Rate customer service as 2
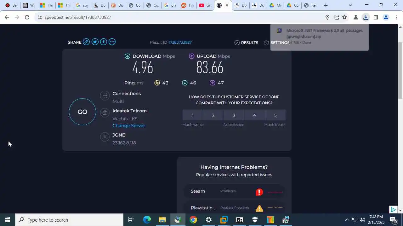This screenshot has width=403, height=226. tap(213, 115)
